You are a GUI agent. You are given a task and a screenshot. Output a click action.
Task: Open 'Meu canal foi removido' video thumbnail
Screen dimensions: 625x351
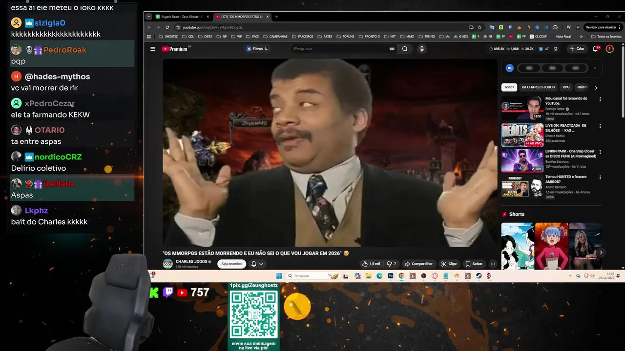pos(522,108)
